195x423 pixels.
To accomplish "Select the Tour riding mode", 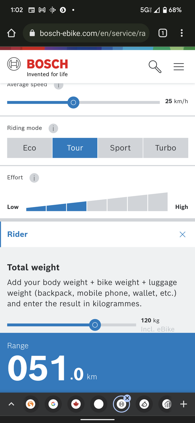I will 75,148.
